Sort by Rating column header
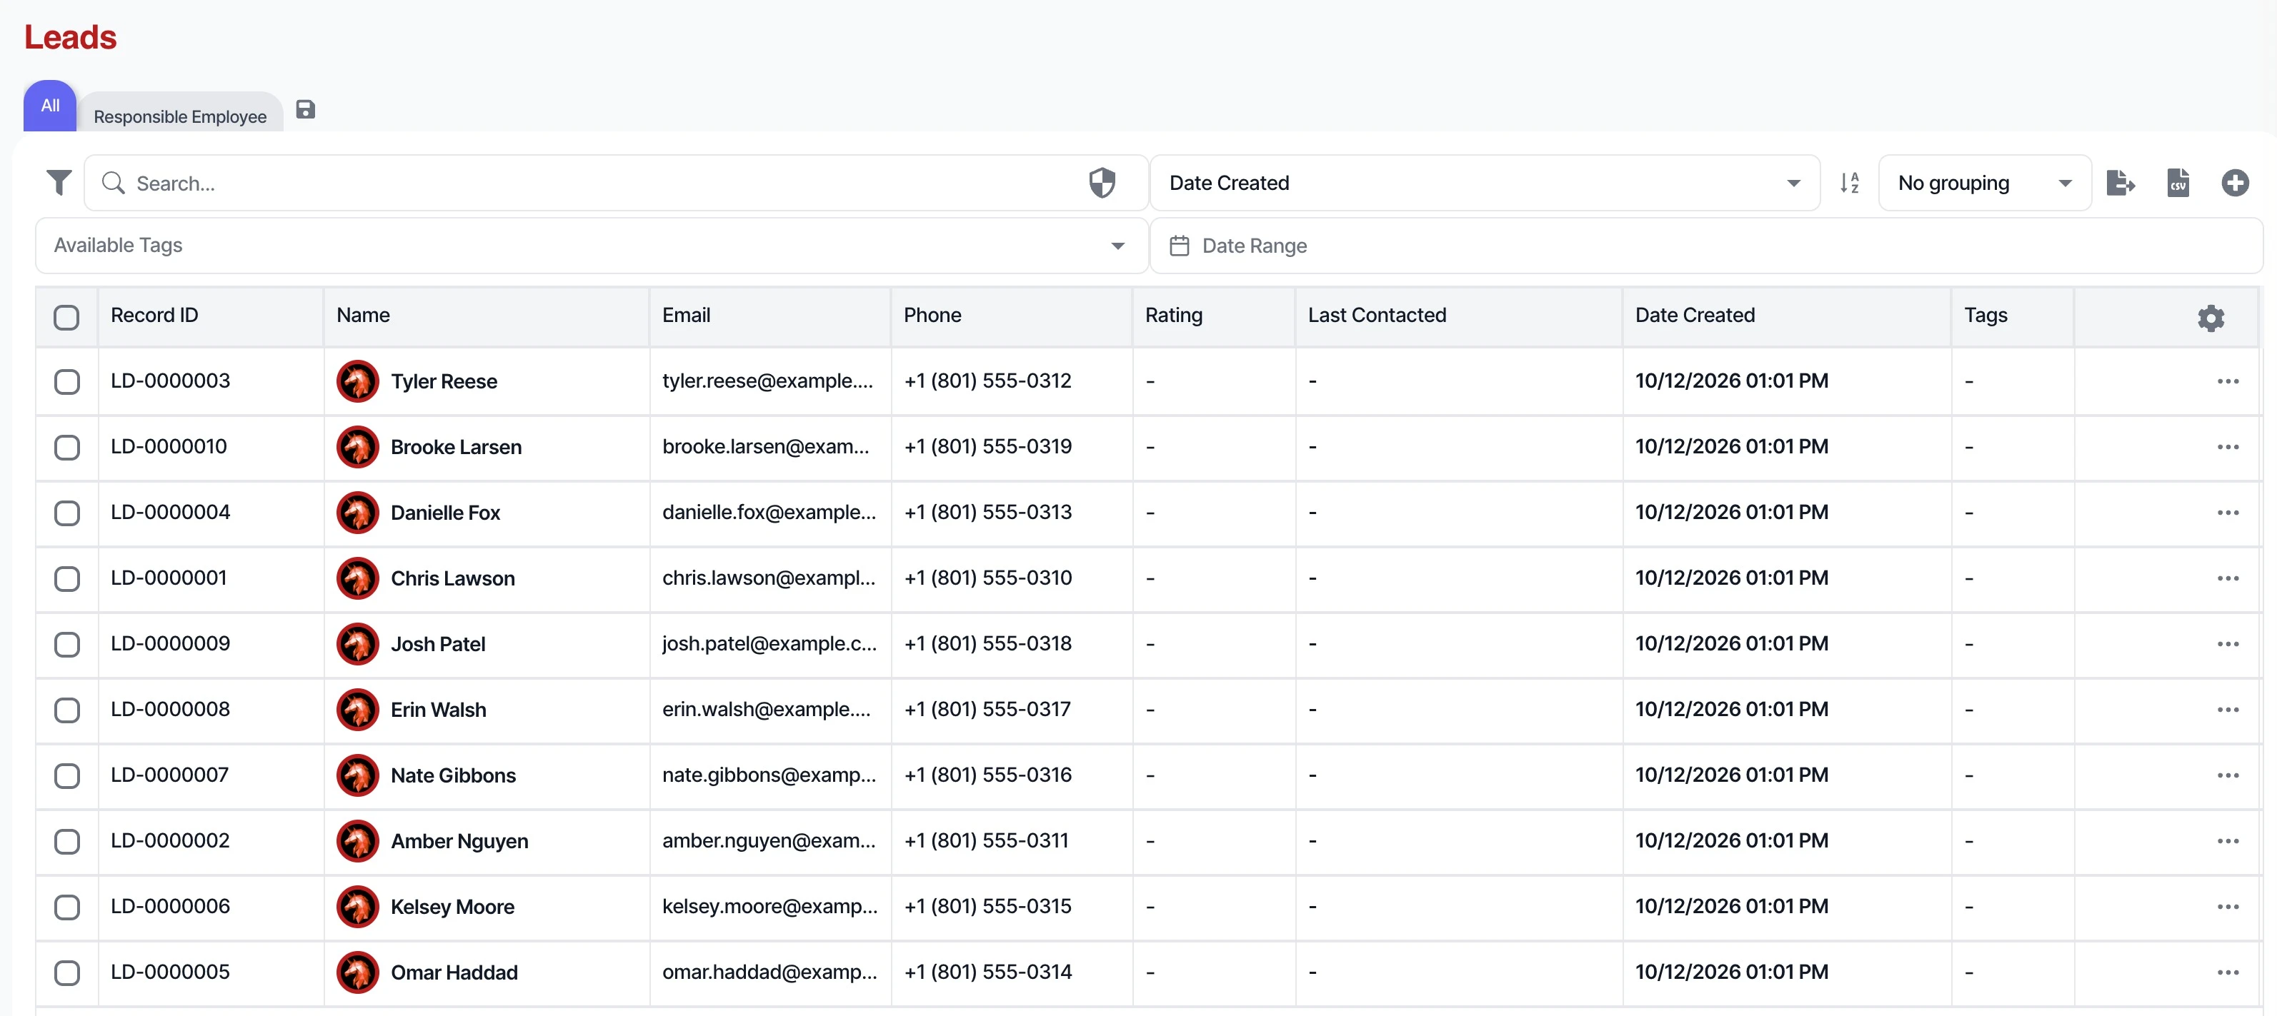The image size is (2277, 1016). coord(1174,316)
